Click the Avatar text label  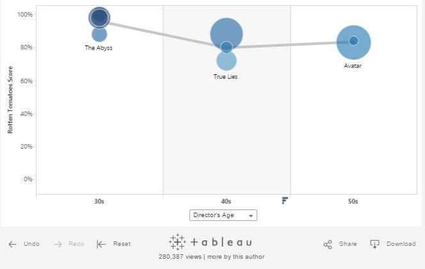pyautogui.click(x=353, y=65)
